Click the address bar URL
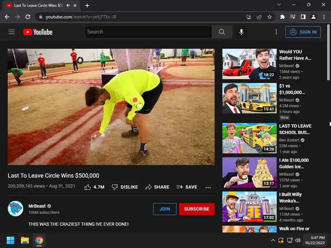331x248 pixels. (81, 17)
